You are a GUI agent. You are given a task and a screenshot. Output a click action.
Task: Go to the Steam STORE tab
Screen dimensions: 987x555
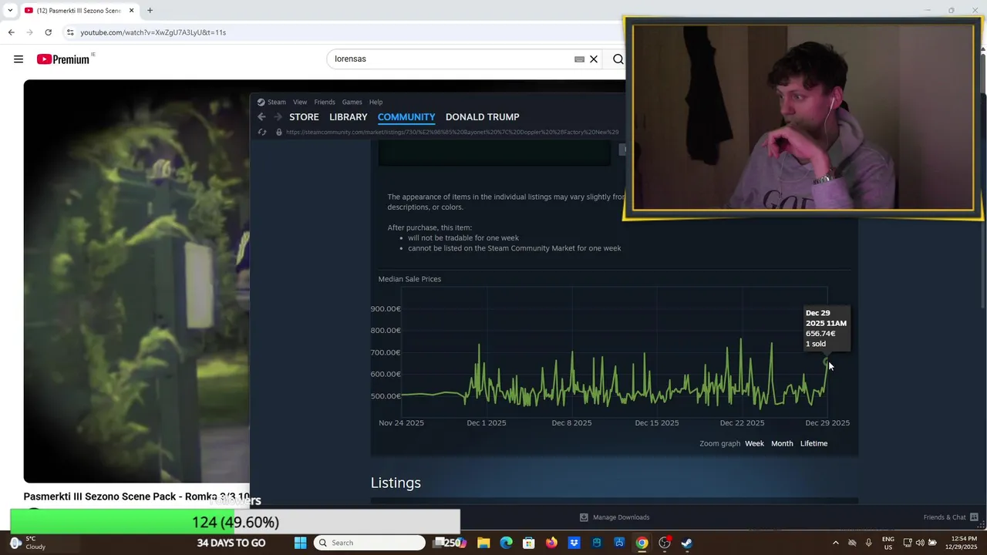click(304, 117)
